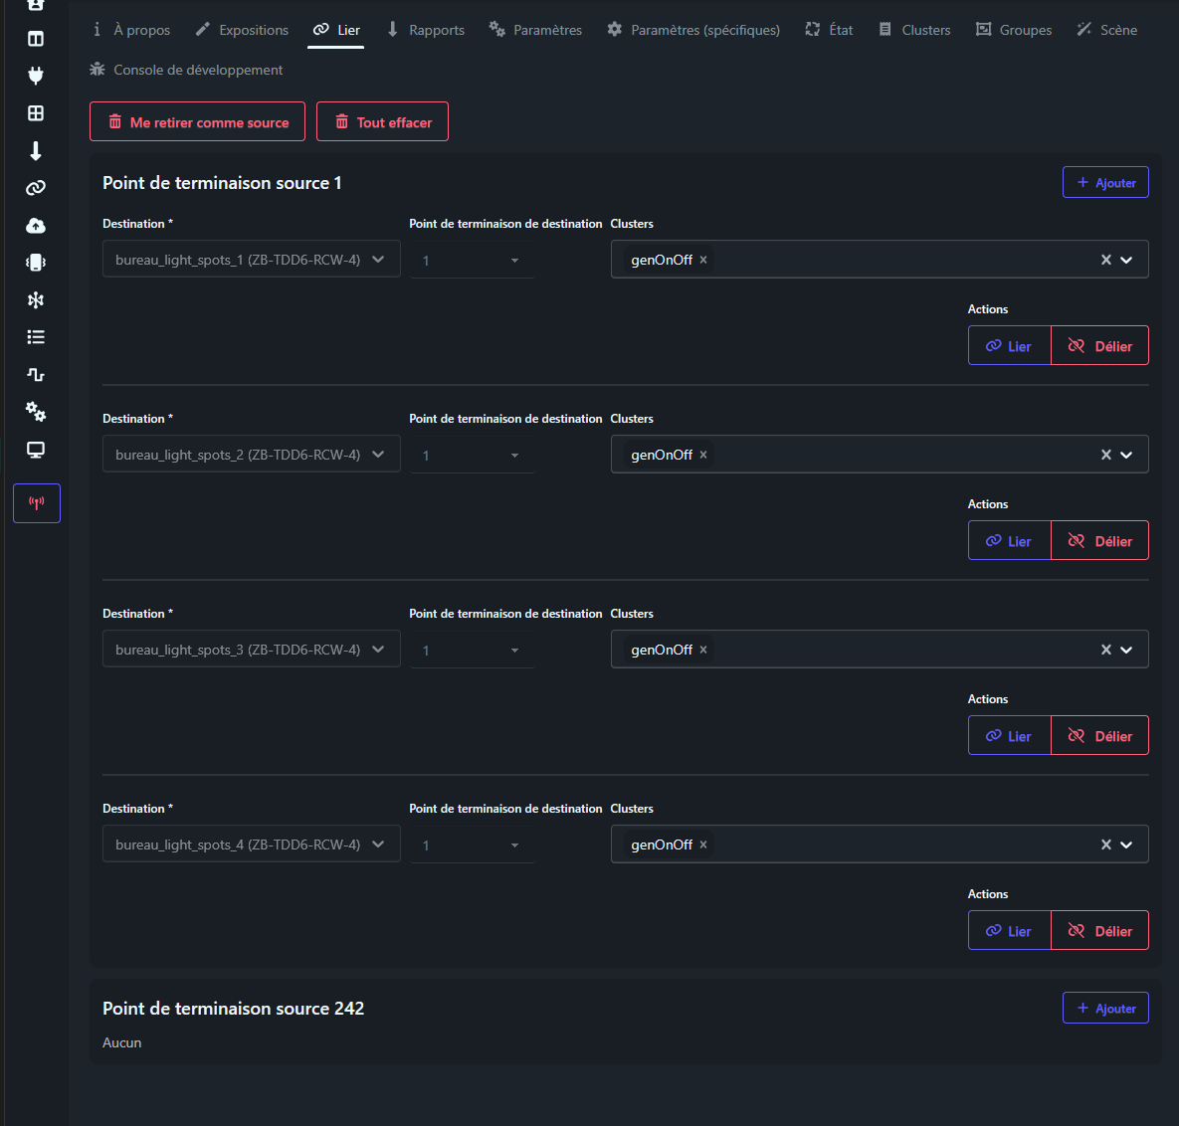1179x1126 pixels.
Task: Open destination endpoint dropdown for bureau_light_spots_2
Action: 473,456
